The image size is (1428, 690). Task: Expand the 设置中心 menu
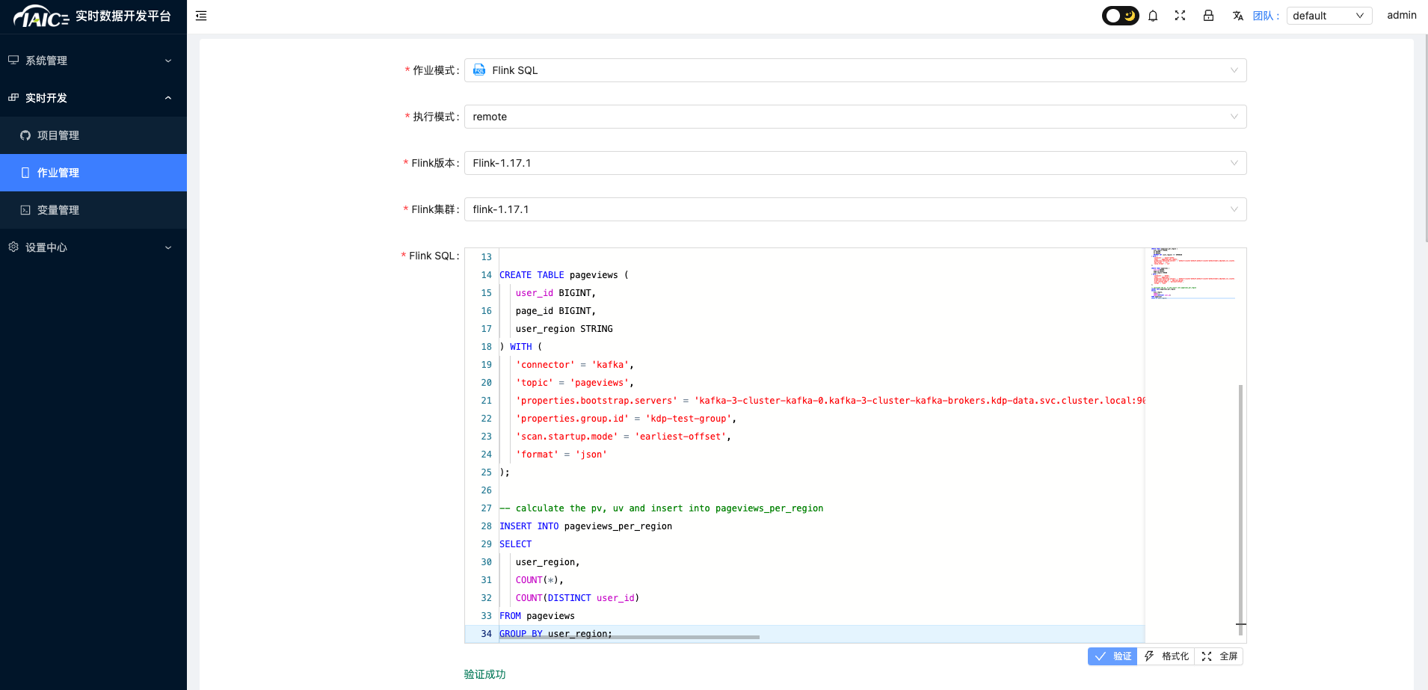coord(93,247)
